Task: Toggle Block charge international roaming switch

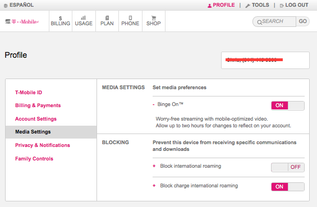Action: click(288, 187)
